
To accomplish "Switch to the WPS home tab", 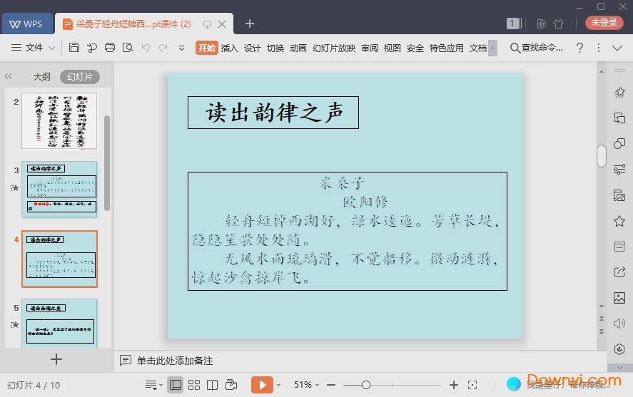I will [x=27, y=24].
